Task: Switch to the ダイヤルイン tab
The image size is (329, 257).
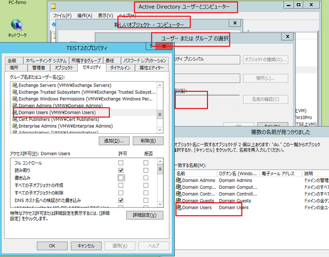Action: click(120, 68)
